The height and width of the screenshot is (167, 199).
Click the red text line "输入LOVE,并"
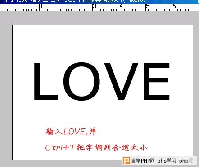point(71,132)
